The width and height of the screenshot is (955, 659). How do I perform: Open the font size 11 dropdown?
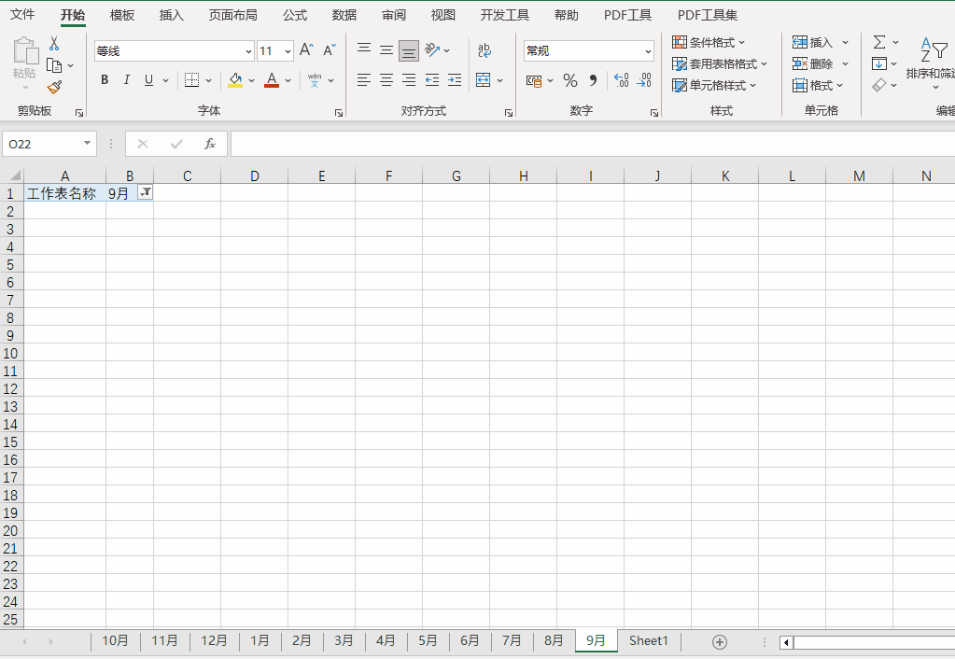click(288, 51)
